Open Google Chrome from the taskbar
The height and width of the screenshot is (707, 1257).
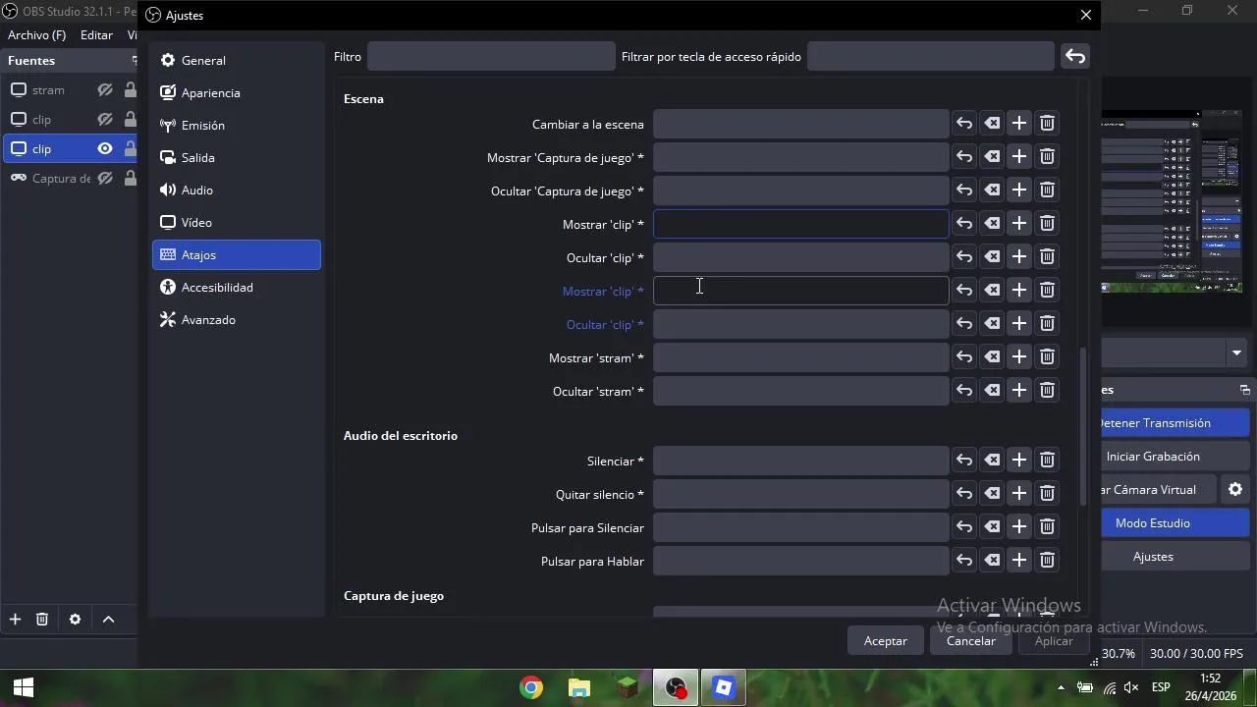click(531, 687)
